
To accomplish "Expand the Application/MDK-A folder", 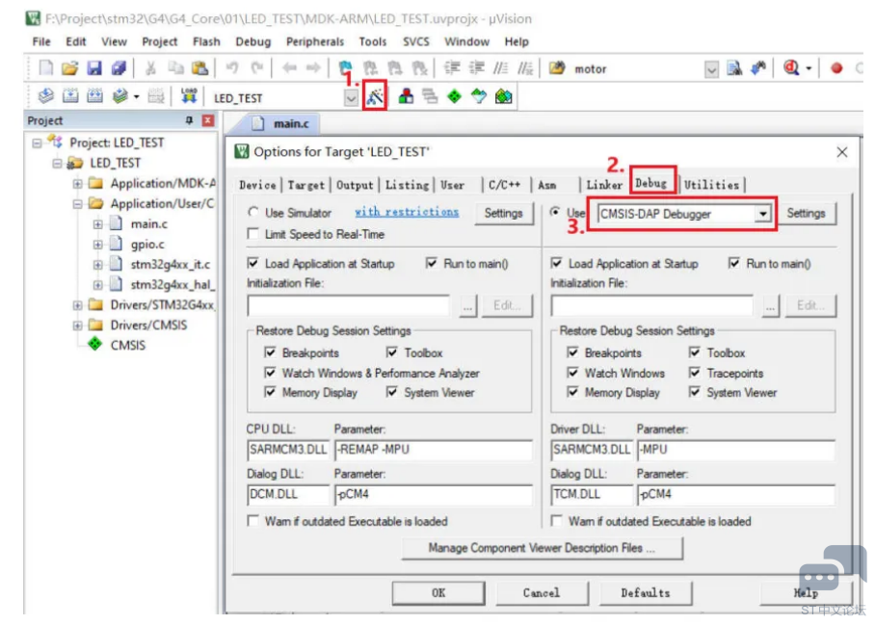I will pos(77,183).
